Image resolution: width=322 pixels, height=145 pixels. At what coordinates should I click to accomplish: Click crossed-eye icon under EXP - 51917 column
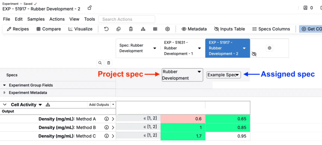coord(254,54)
